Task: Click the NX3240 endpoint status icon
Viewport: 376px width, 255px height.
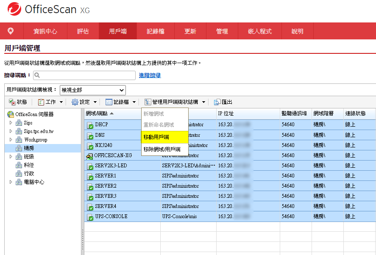Action: tap(90, 146)
